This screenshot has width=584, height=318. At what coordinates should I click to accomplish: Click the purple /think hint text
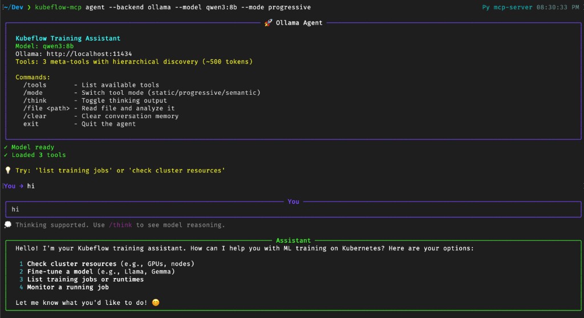click(x=120, y=225)
